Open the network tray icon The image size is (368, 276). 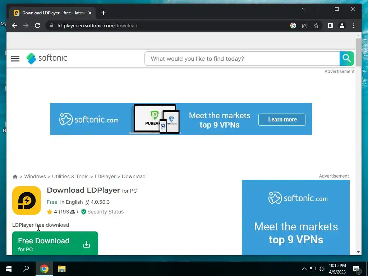pos(313,269)
